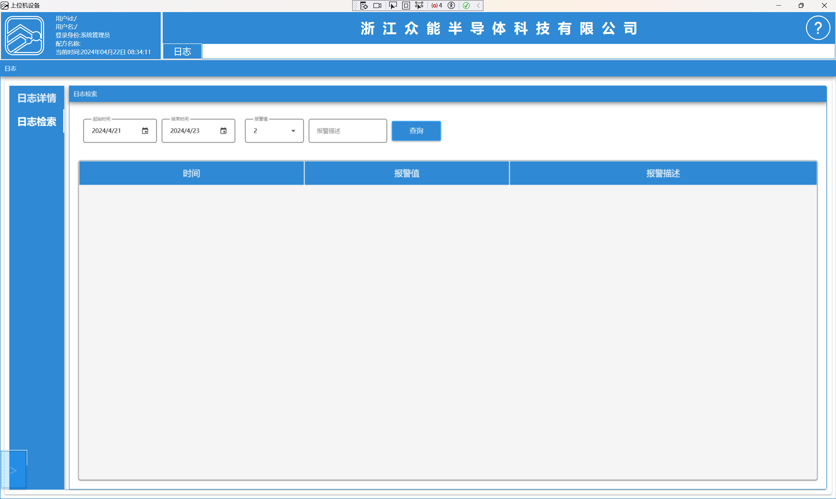The width and height of the screenshot is (836, 499).
Task: Click the app icon in title bar
Action: coord(4,5)
